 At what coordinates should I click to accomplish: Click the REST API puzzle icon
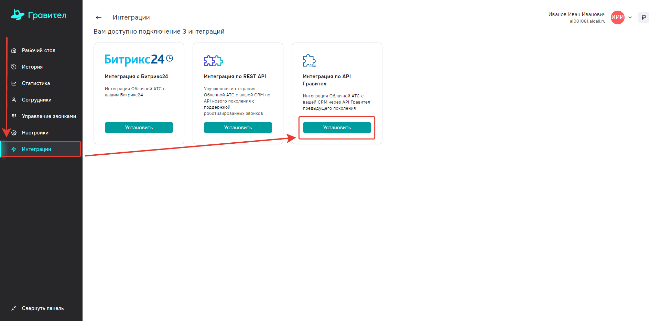point(213,61)
